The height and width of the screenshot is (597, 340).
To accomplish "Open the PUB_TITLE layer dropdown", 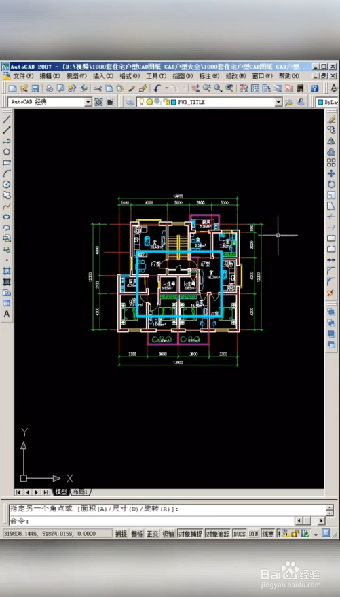I will click(278, 102).
